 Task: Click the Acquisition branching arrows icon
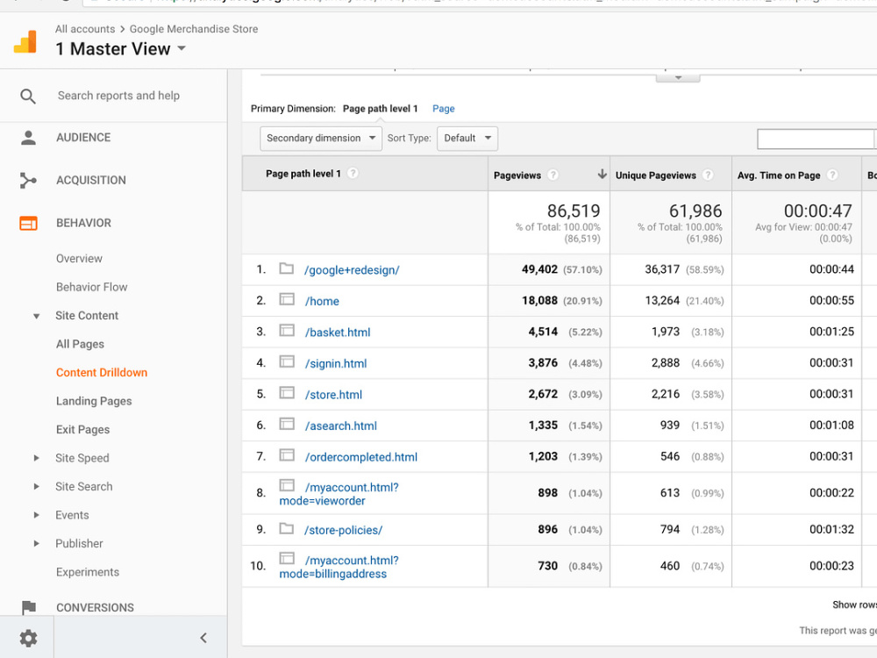28,180
